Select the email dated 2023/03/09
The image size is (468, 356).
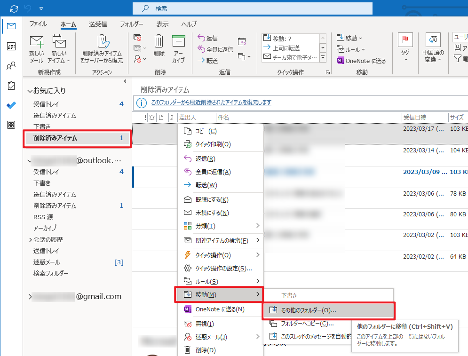[x=300, y=177]
